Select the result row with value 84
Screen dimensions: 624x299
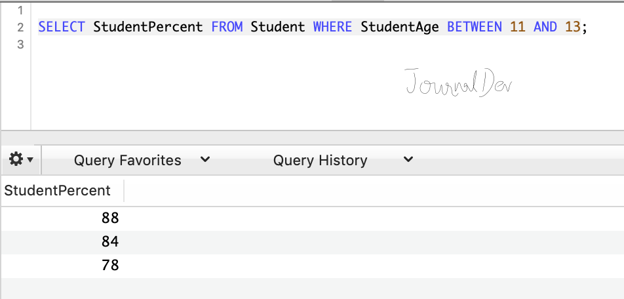click(x=110, y=241)
